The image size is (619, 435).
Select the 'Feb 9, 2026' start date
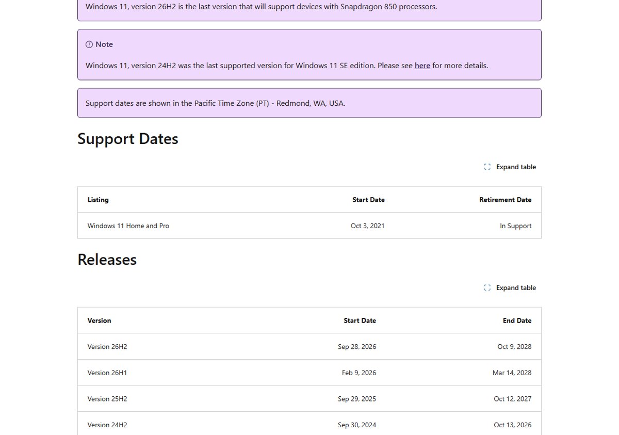tap(359, 373)
